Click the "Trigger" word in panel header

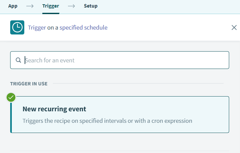click(x=37, y=28)
